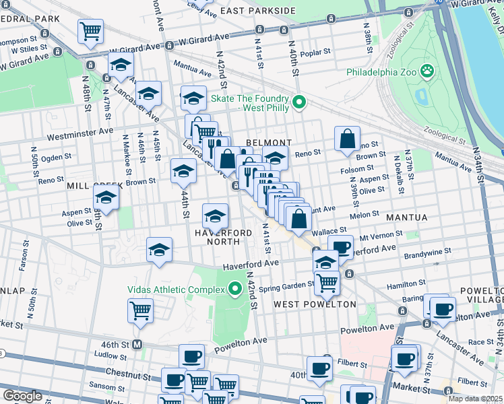Click the Philadelphia Zoo paw icon

point(427,72)
